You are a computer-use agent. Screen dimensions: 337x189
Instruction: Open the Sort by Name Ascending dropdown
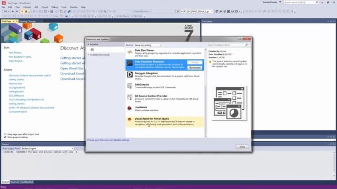click(148, 45)
